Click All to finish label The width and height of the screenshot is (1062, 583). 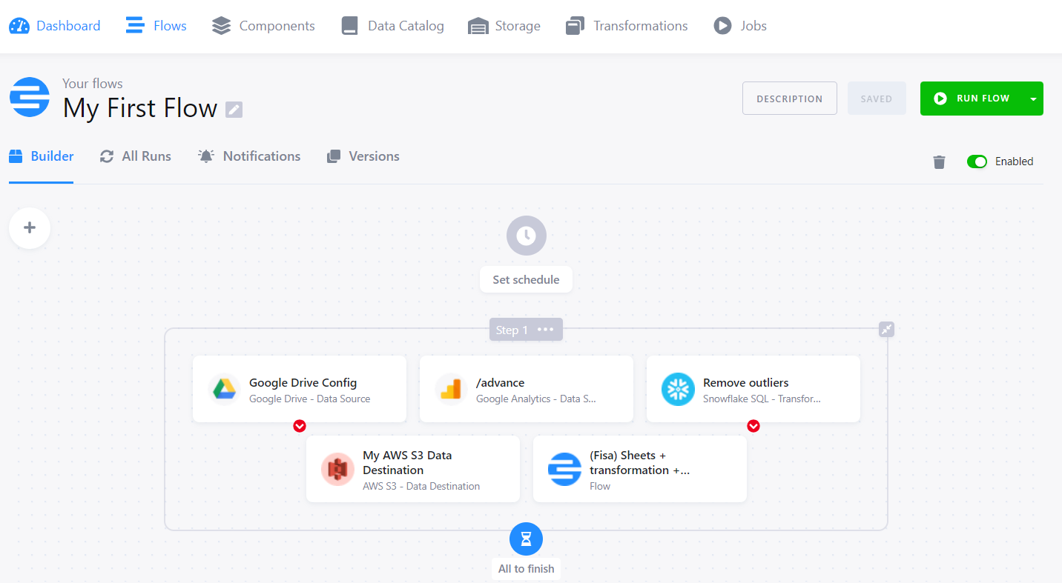(x=527, y=569)
